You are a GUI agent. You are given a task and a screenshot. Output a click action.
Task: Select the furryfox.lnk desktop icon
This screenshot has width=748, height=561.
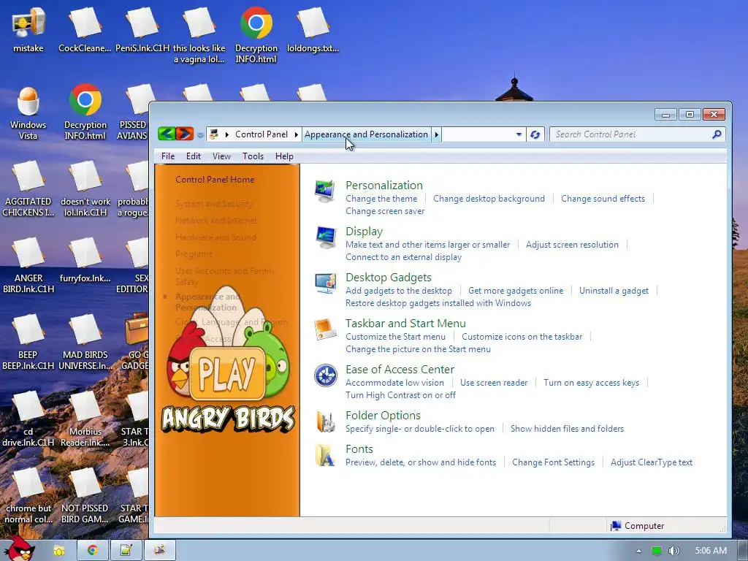(x=85, y=261)
